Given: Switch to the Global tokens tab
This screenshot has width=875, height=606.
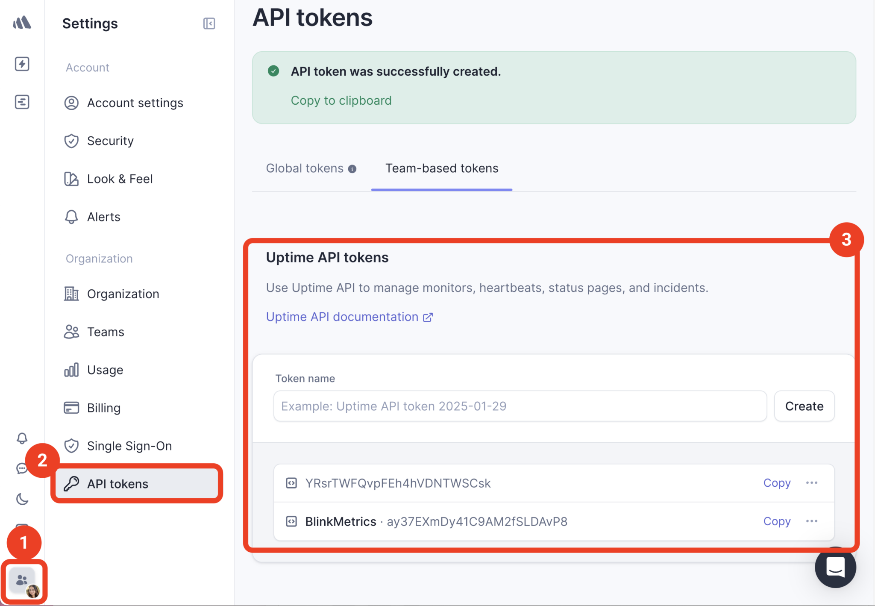Looking at the screenshot, I should [x=305, y=168].
